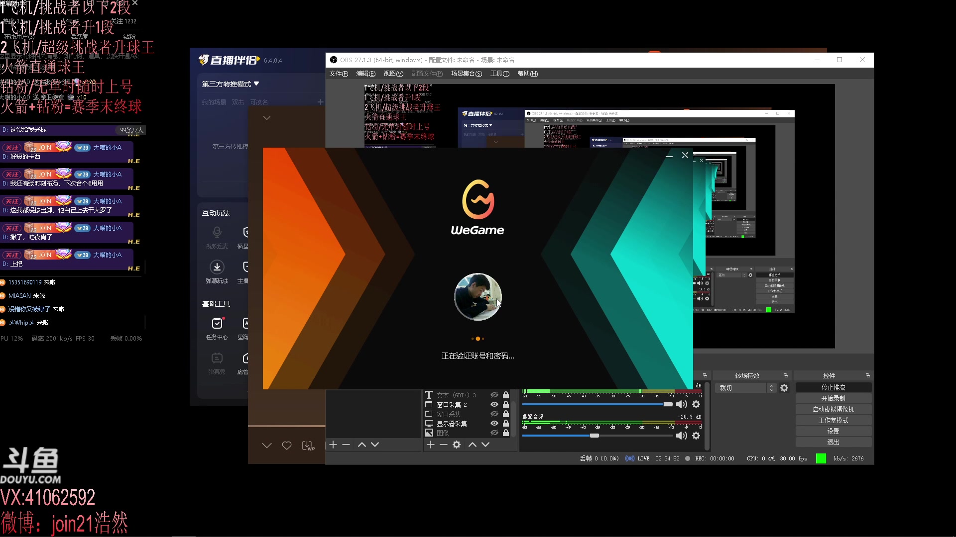Open 编辑(E) menu in OBS

[366, 74]
